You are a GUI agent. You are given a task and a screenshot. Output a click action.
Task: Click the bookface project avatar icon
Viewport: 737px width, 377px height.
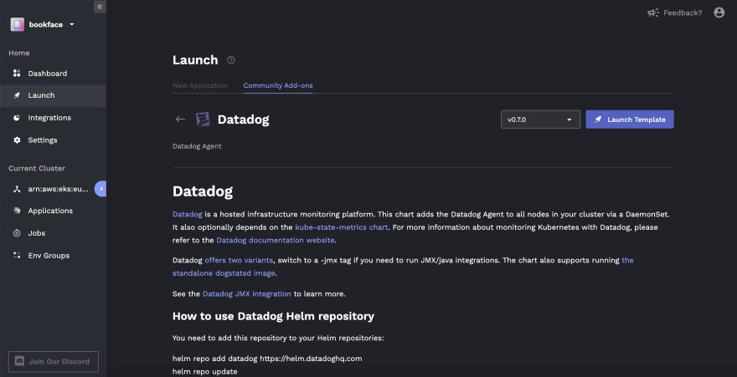point(18,24)
